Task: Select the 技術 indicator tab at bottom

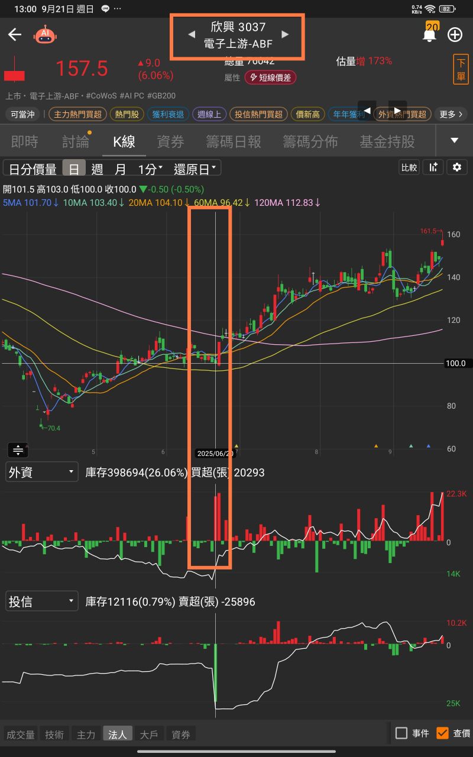Action: point(54,735)
